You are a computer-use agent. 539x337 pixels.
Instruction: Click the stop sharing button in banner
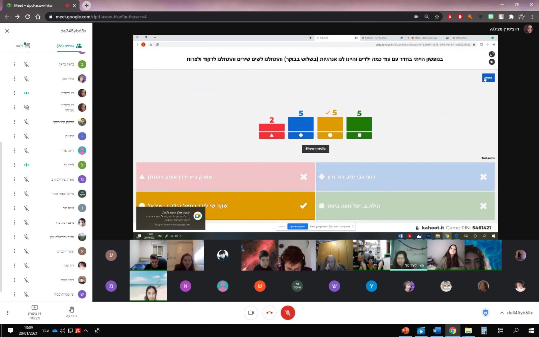[297, 226]
